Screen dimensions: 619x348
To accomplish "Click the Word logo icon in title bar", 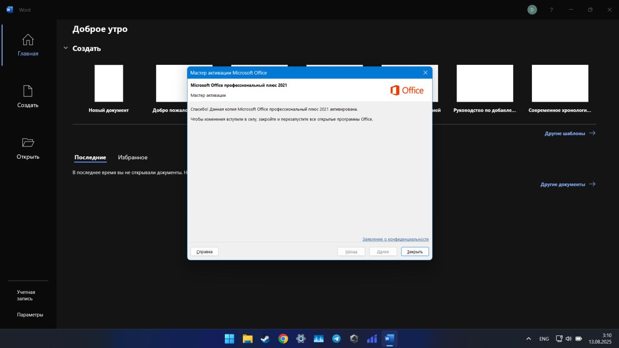I will point(10,10).
